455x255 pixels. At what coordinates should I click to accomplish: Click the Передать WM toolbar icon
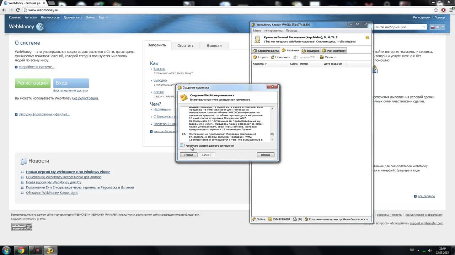pyautogui.click(x=304, y=57)
